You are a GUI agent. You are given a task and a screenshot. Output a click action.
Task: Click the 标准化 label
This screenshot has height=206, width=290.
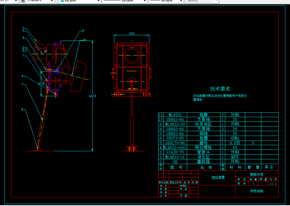click(x=184, y=186)
